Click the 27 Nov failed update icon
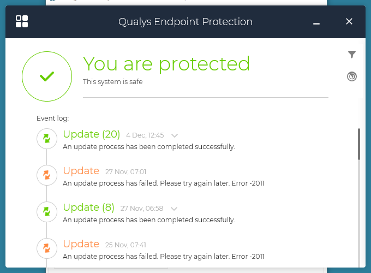Screen dimensions: 371x273 coord(47,176)
